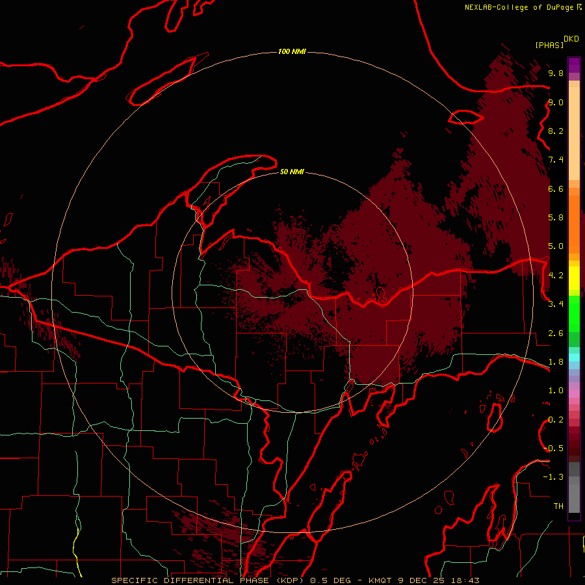585x585 pixels.
Task: Pick the yellow segment of the color bar
Action: click(574, 278)
